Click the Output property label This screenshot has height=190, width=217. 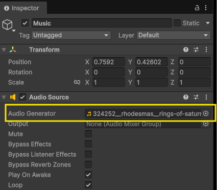(x=18, y=124)
